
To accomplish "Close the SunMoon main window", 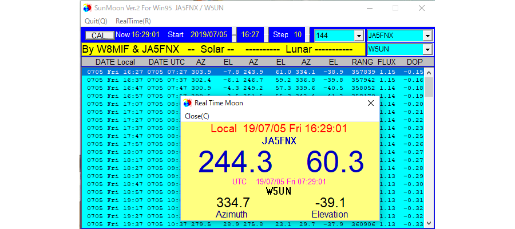I will 422,9.
